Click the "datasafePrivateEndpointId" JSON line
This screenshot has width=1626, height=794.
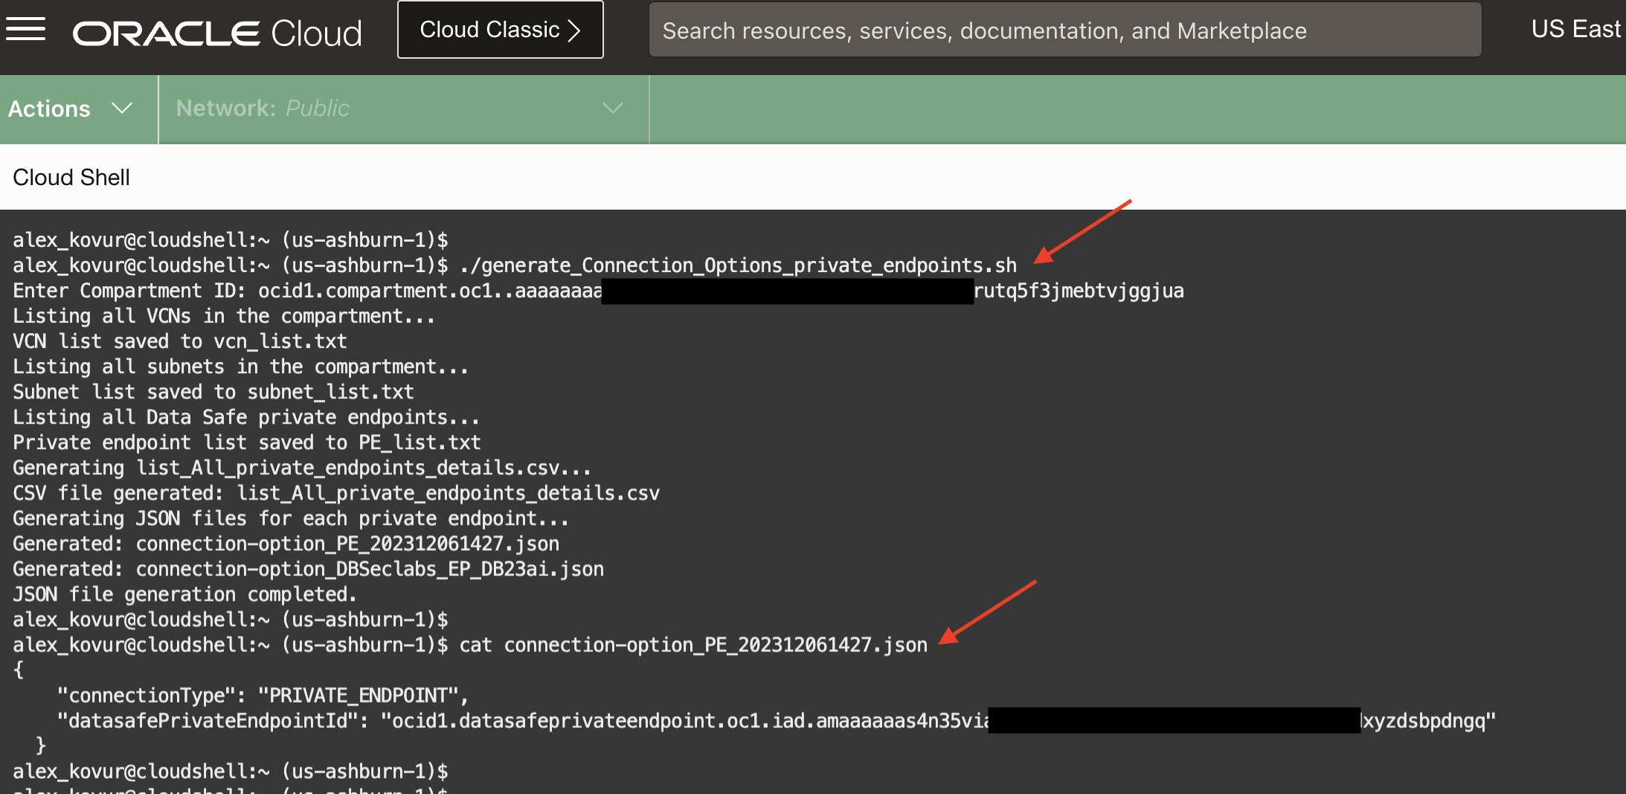click(777, 720)
